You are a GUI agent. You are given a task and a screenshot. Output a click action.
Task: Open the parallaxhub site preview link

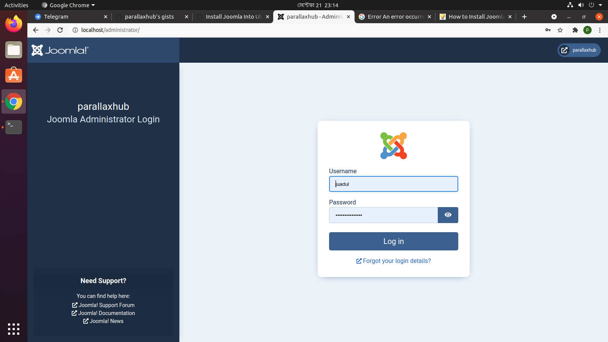(578, 50)
